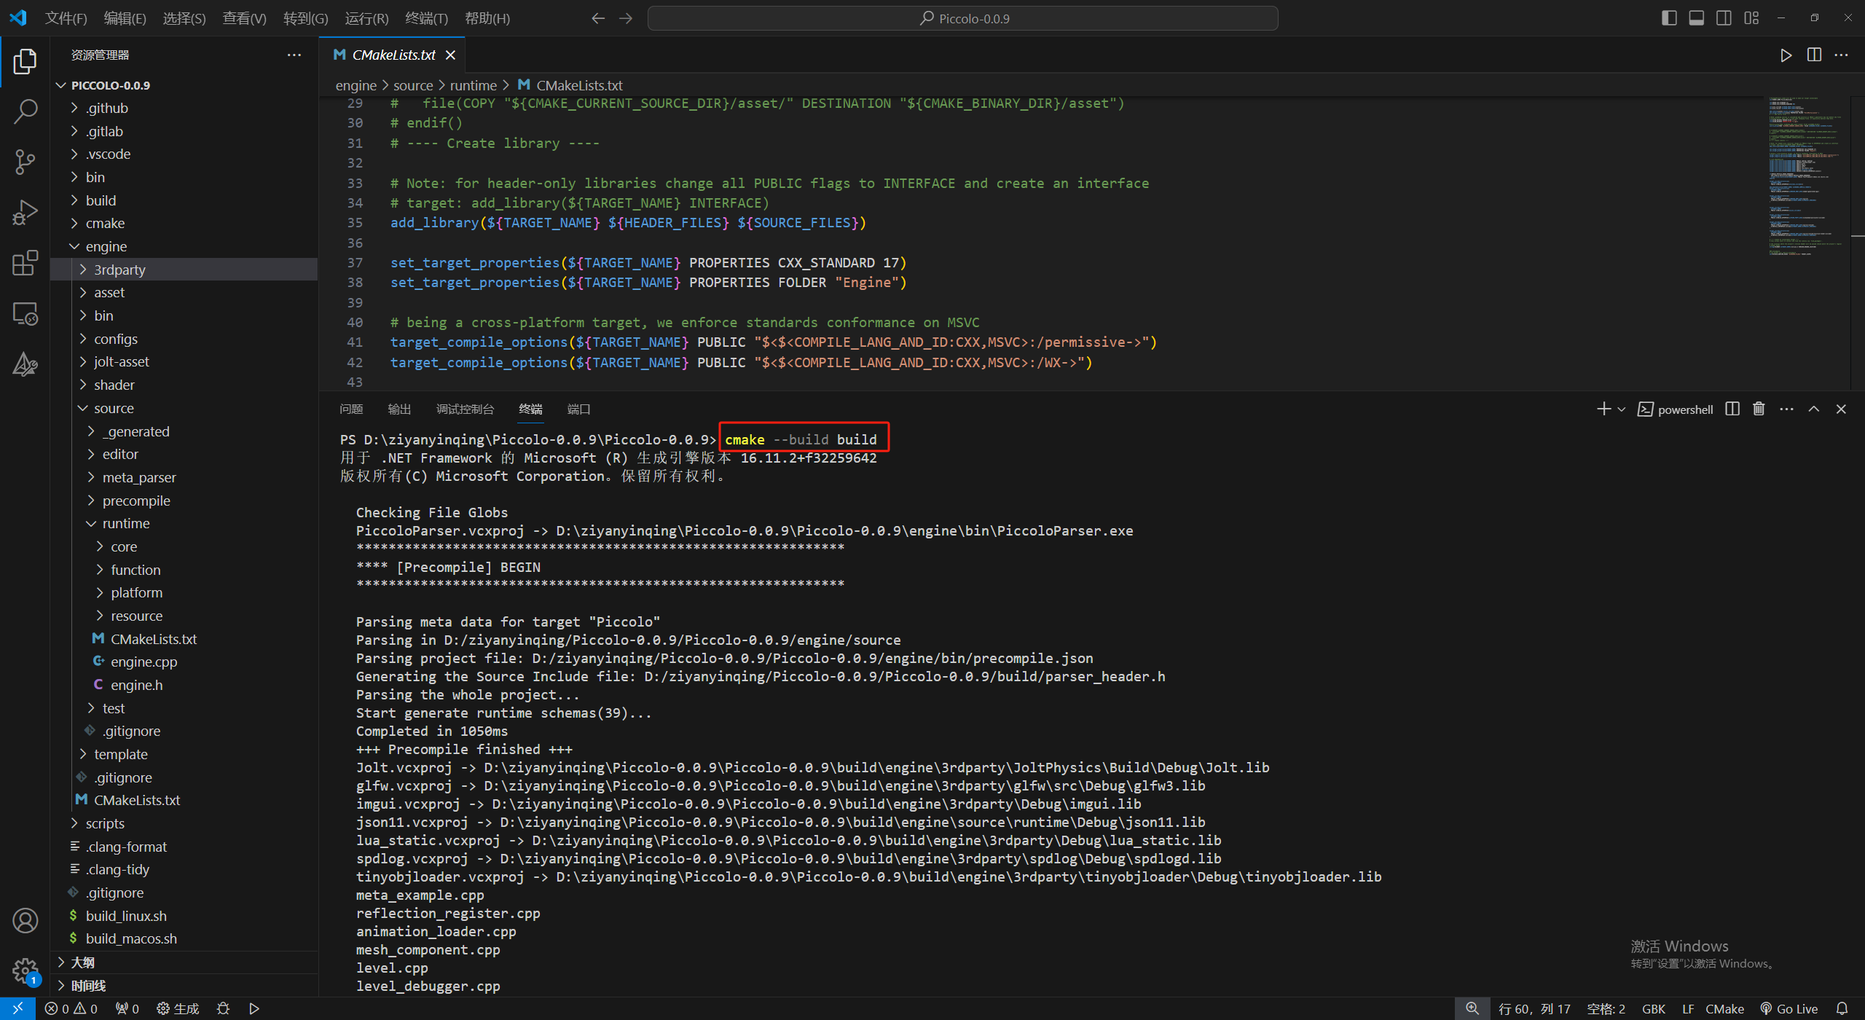
Task: Toggle the secondary sidebar layout button
Action: click(1724, 18)
